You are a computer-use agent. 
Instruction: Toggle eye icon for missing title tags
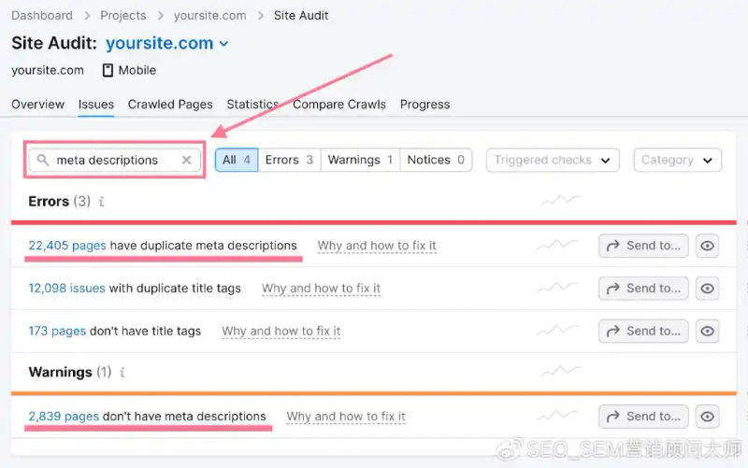pos(708,331)
